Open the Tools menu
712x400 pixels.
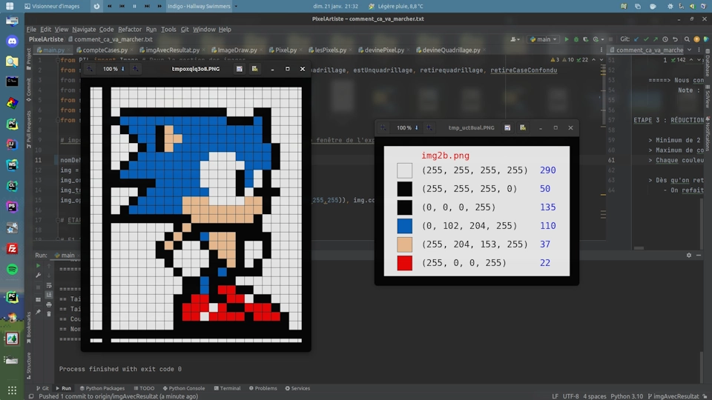[168, 30]
